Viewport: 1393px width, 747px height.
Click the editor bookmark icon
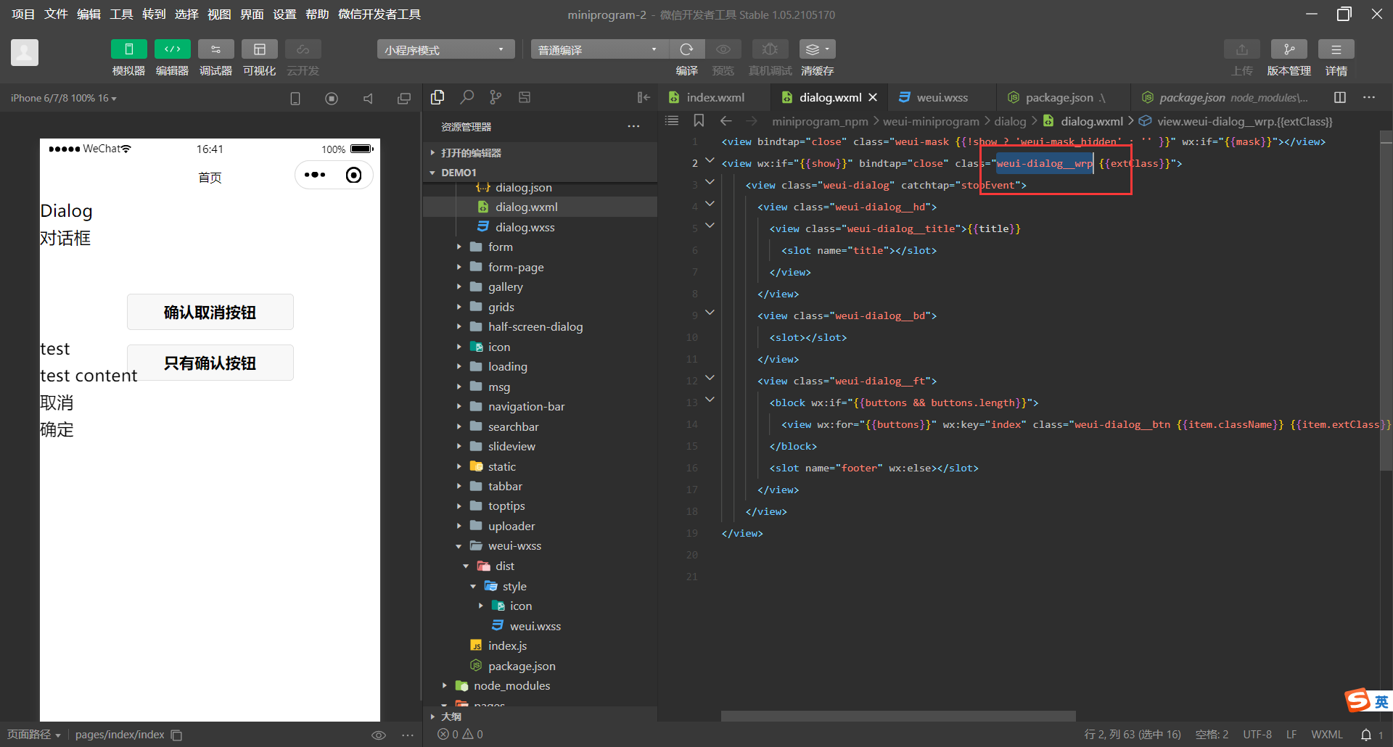click(x=699, y=120)
